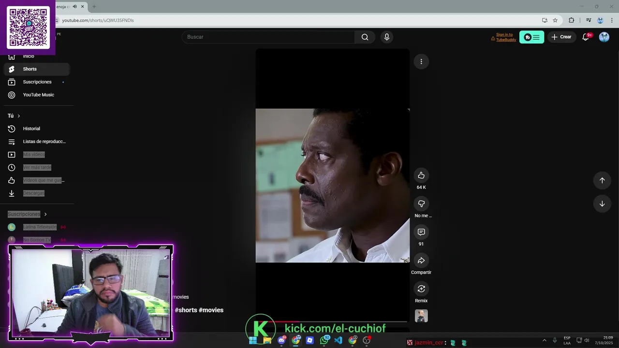Open Roblox from the taskbar

coord(310,340)
